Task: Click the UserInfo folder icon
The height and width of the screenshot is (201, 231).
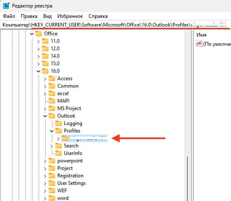Action: click(x=59, y=153)
